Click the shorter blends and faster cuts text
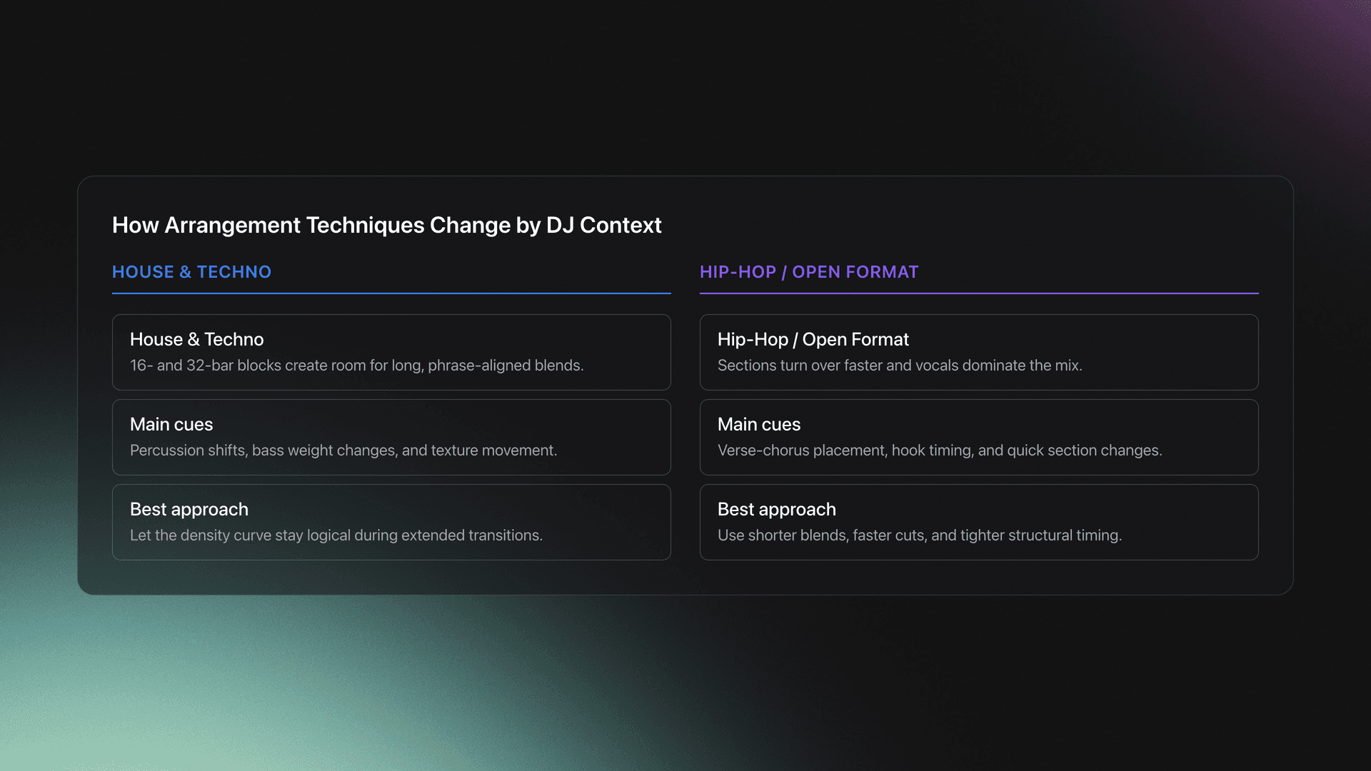 pos(920,535)
